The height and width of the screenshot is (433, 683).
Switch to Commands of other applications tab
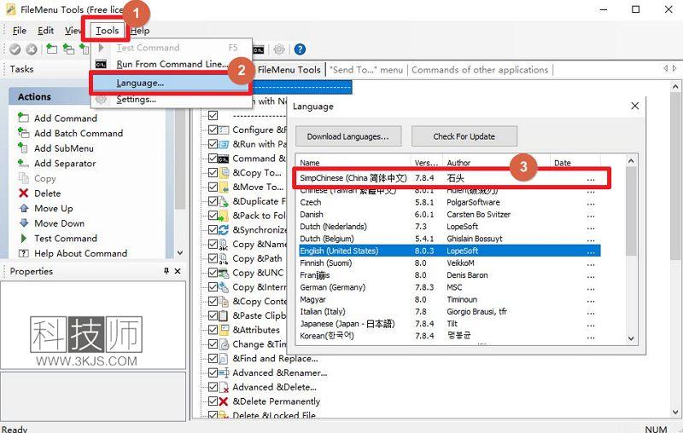click(480, 70)
